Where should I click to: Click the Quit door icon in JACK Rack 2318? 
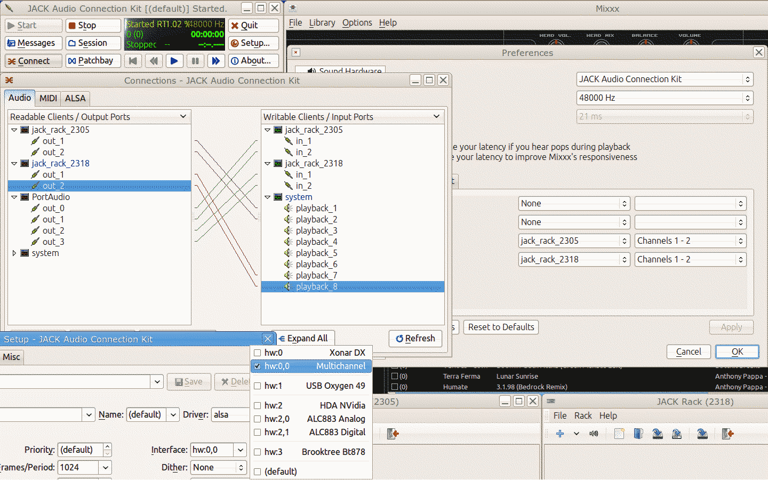727,434
